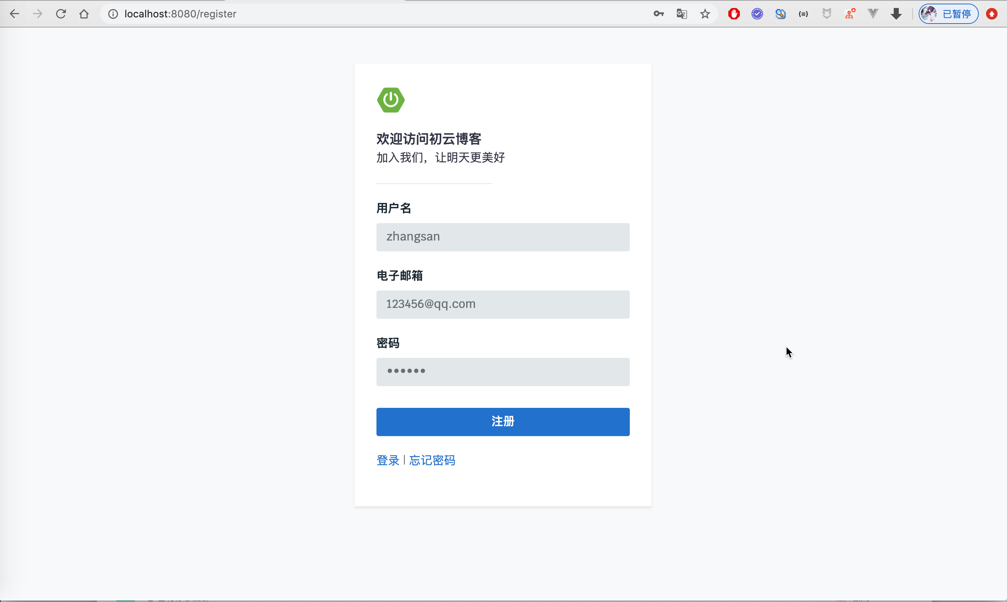
Task: Click the Vue devtools extension icon
Action: click(x=873, y=14)
